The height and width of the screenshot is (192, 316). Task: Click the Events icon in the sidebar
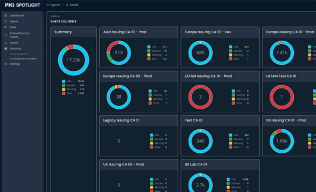tap(6, 43)
